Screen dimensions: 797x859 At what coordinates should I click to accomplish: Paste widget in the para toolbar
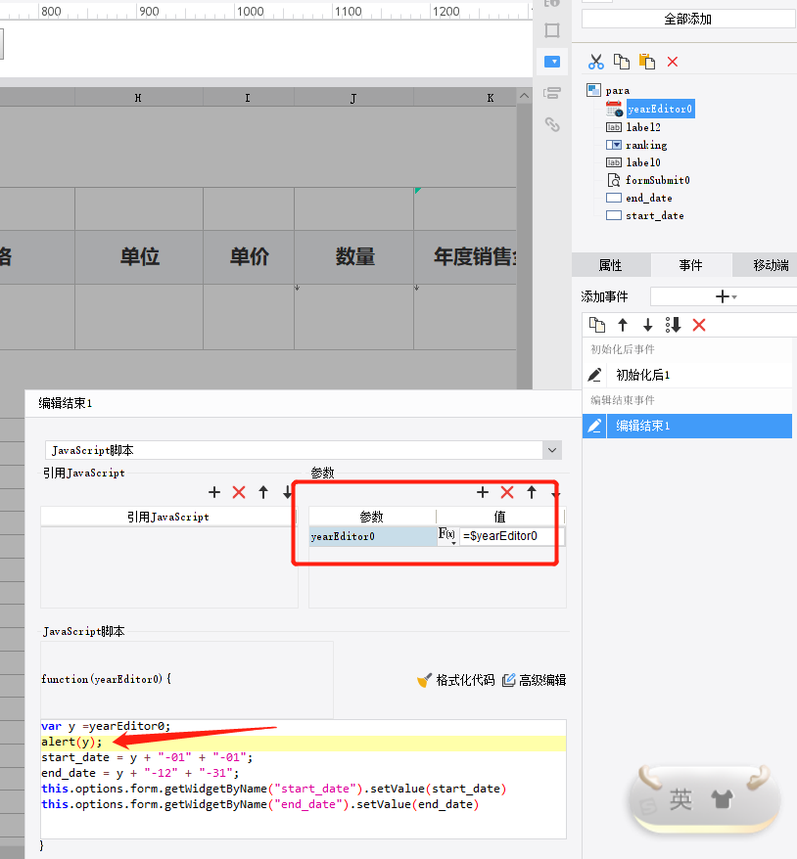(647, 62)
